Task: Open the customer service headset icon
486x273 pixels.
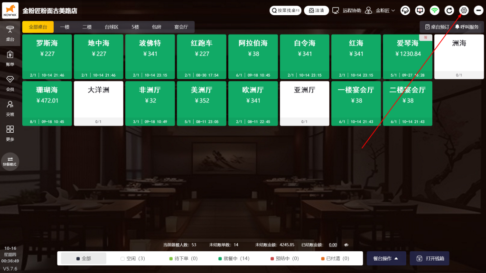Action: coord(405,10)
